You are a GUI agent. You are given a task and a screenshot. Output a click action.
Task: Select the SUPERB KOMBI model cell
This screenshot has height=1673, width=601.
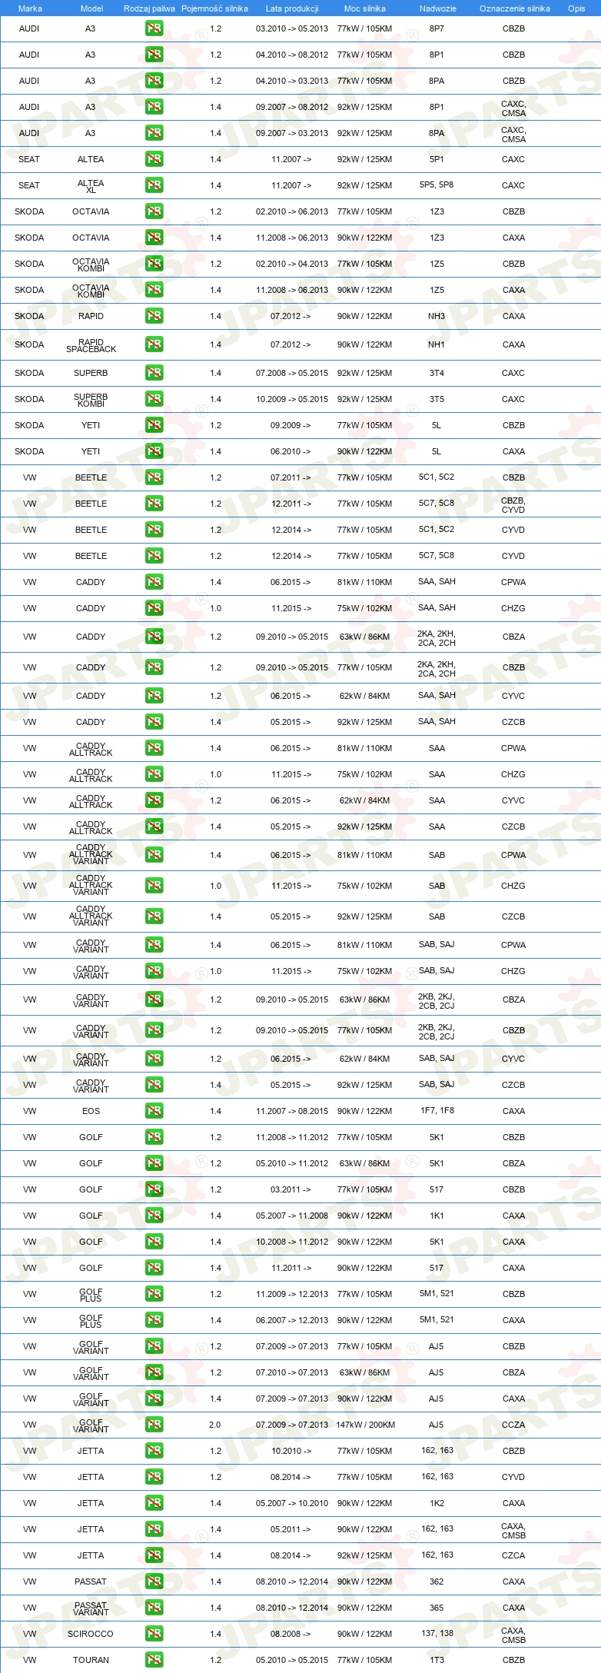click(91, 400)
